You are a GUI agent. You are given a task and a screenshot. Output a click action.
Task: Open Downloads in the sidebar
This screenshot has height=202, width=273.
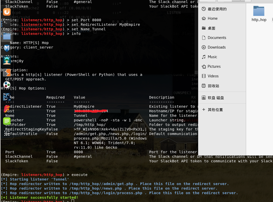click(x=216, y=47)
